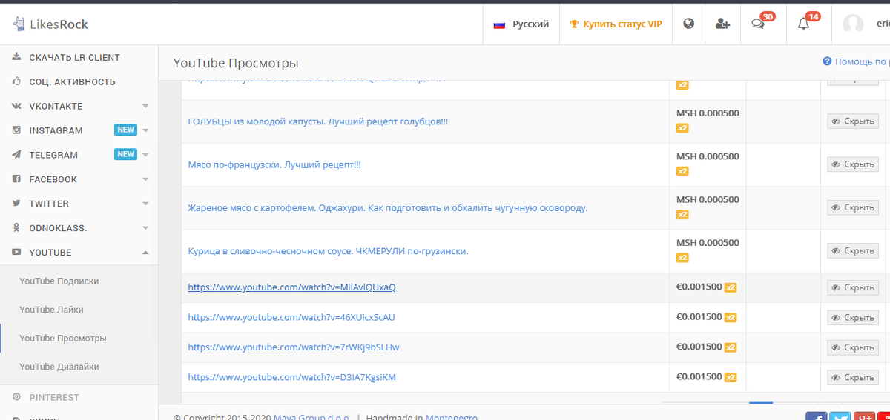
Task: Open the globe icon in top bar
Action: tap(688, 24)
